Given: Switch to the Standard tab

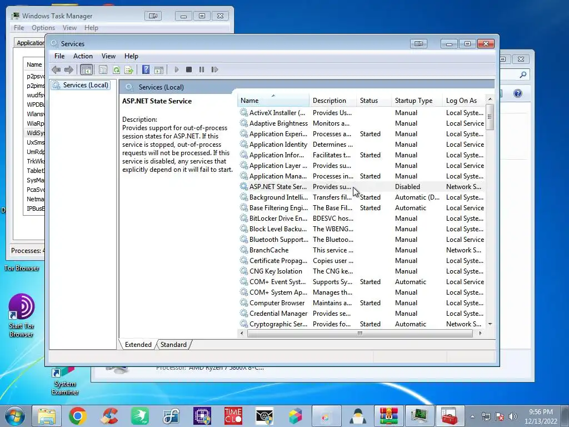Looking at the screenshot, I should [173, 345].
